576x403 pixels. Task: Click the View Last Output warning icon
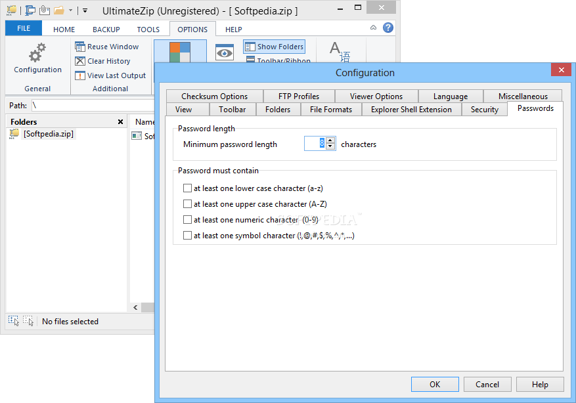click(80, 75)
